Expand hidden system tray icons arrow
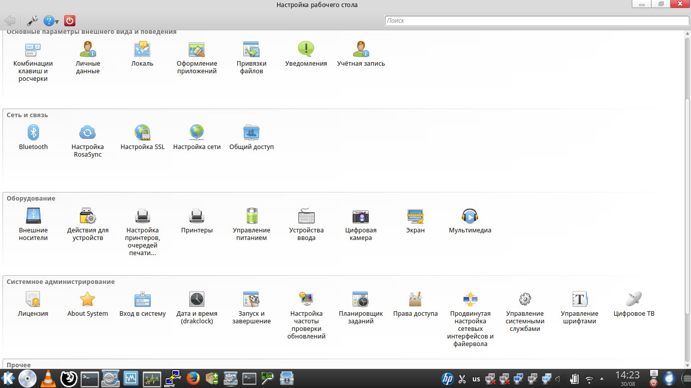 pyautogui.click(x=601, y=378)
